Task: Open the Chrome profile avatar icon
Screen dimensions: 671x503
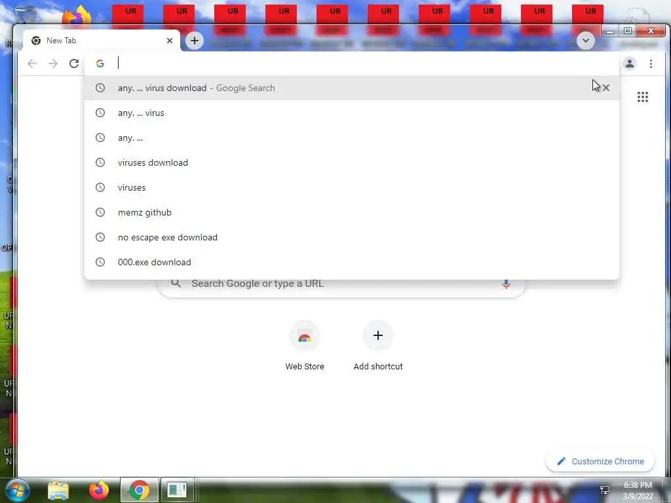Action: (630, 64)
